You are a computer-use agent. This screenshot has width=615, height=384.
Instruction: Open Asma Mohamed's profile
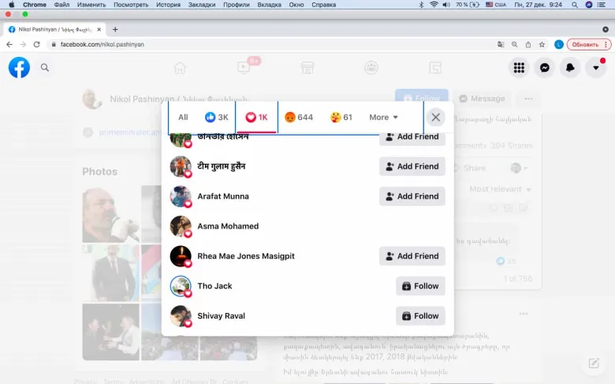pos(228,226)
